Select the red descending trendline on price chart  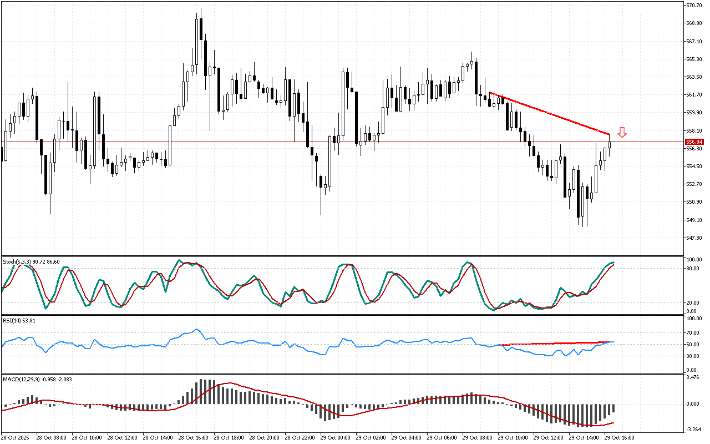click(x=549, y=114)
